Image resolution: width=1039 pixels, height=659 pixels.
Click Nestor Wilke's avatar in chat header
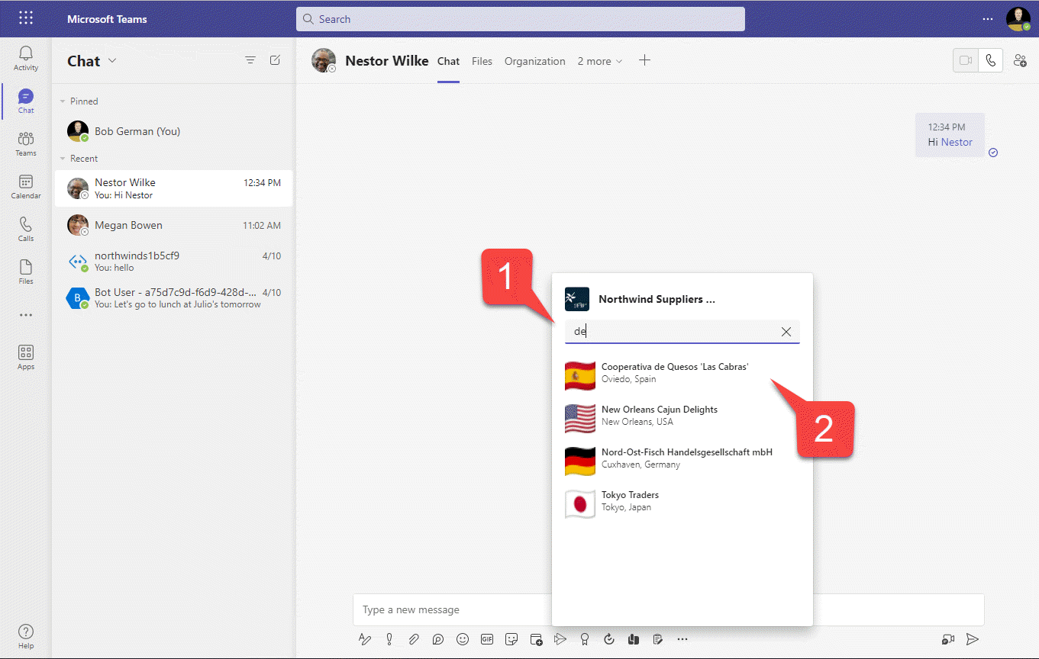[x=324, y=60]
